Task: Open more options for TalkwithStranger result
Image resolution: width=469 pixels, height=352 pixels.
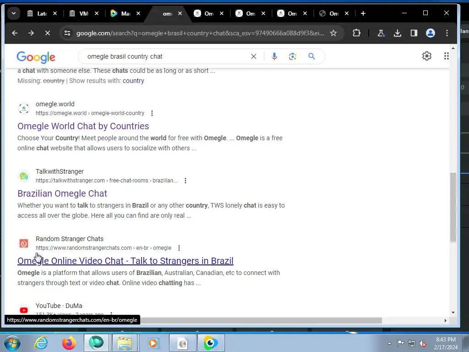Action: click(185, 181)
